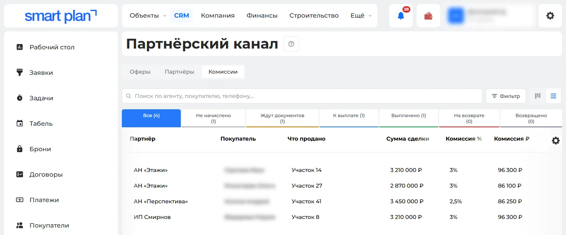Expand the Ещё menu

point(361,16)
